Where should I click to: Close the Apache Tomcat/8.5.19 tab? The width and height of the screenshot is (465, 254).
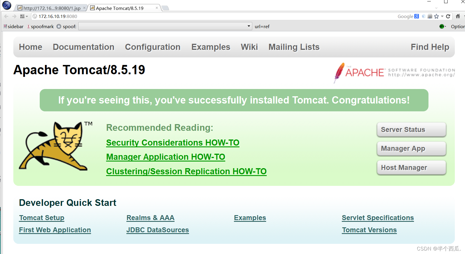click(x=157, y=8)
